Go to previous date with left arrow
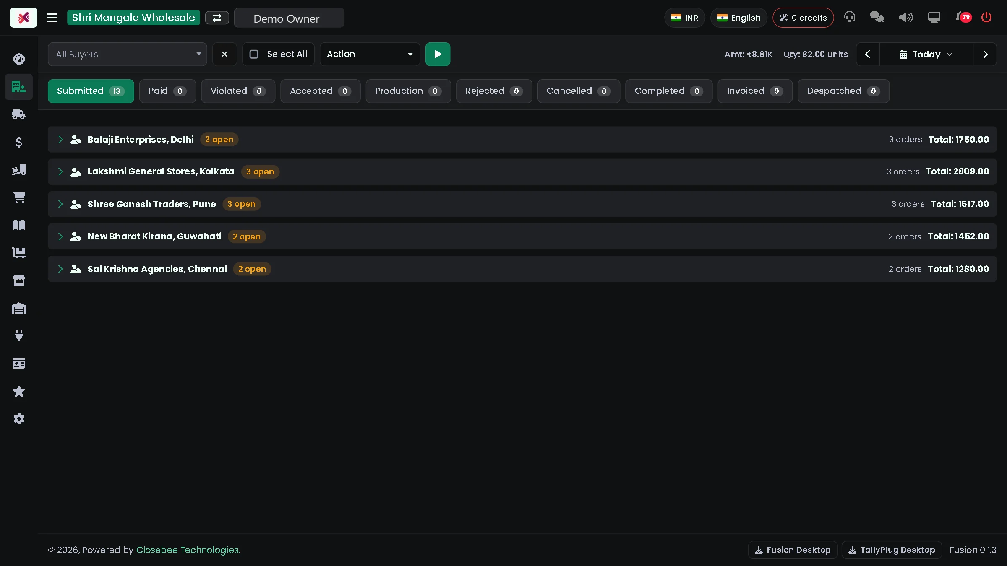This screenshot has width=1007, height=566. [868, 54]
